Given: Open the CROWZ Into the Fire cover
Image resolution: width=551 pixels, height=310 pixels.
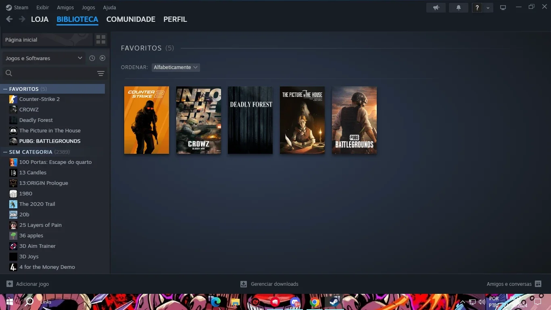Looking at the screenshot, I should (x=198, y=120).
